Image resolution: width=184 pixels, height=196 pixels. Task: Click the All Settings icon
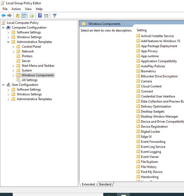18,80
